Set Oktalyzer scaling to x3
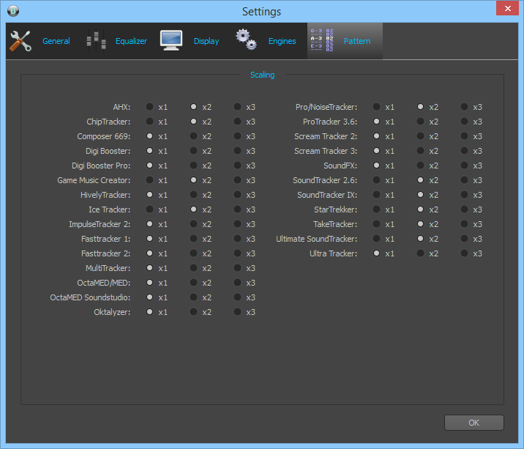 (x=237, y=312)
